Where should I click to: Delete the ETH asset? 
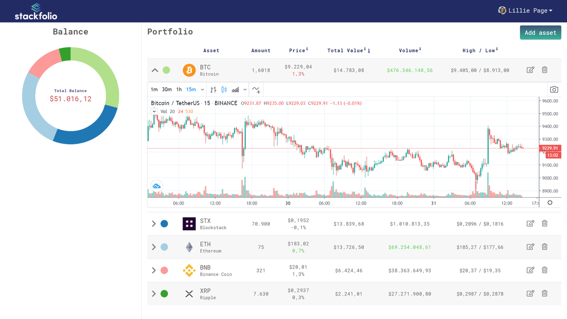coord(544,247)
